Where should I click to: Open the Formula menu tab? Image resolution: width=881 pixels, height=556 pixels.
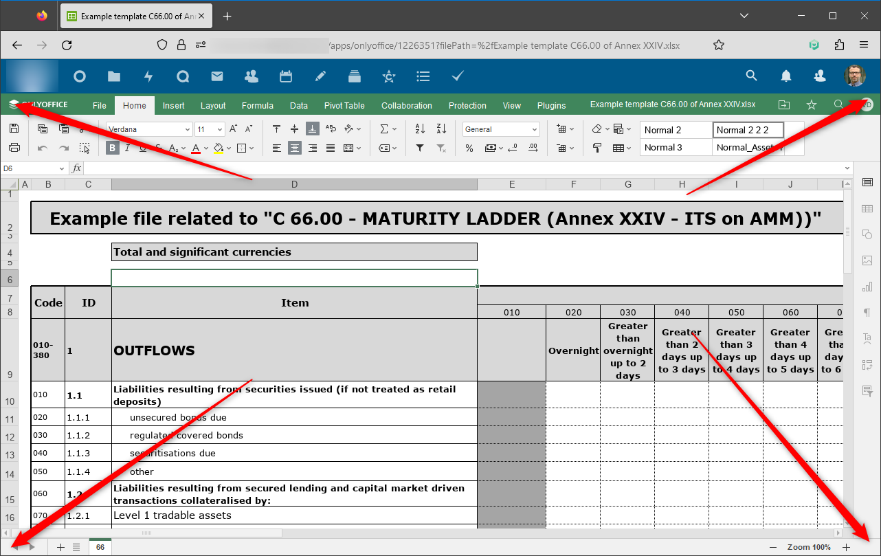tap(257, 105)
